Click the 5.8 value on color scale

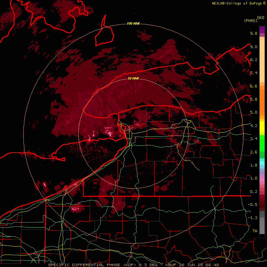[x=254, y=99]
